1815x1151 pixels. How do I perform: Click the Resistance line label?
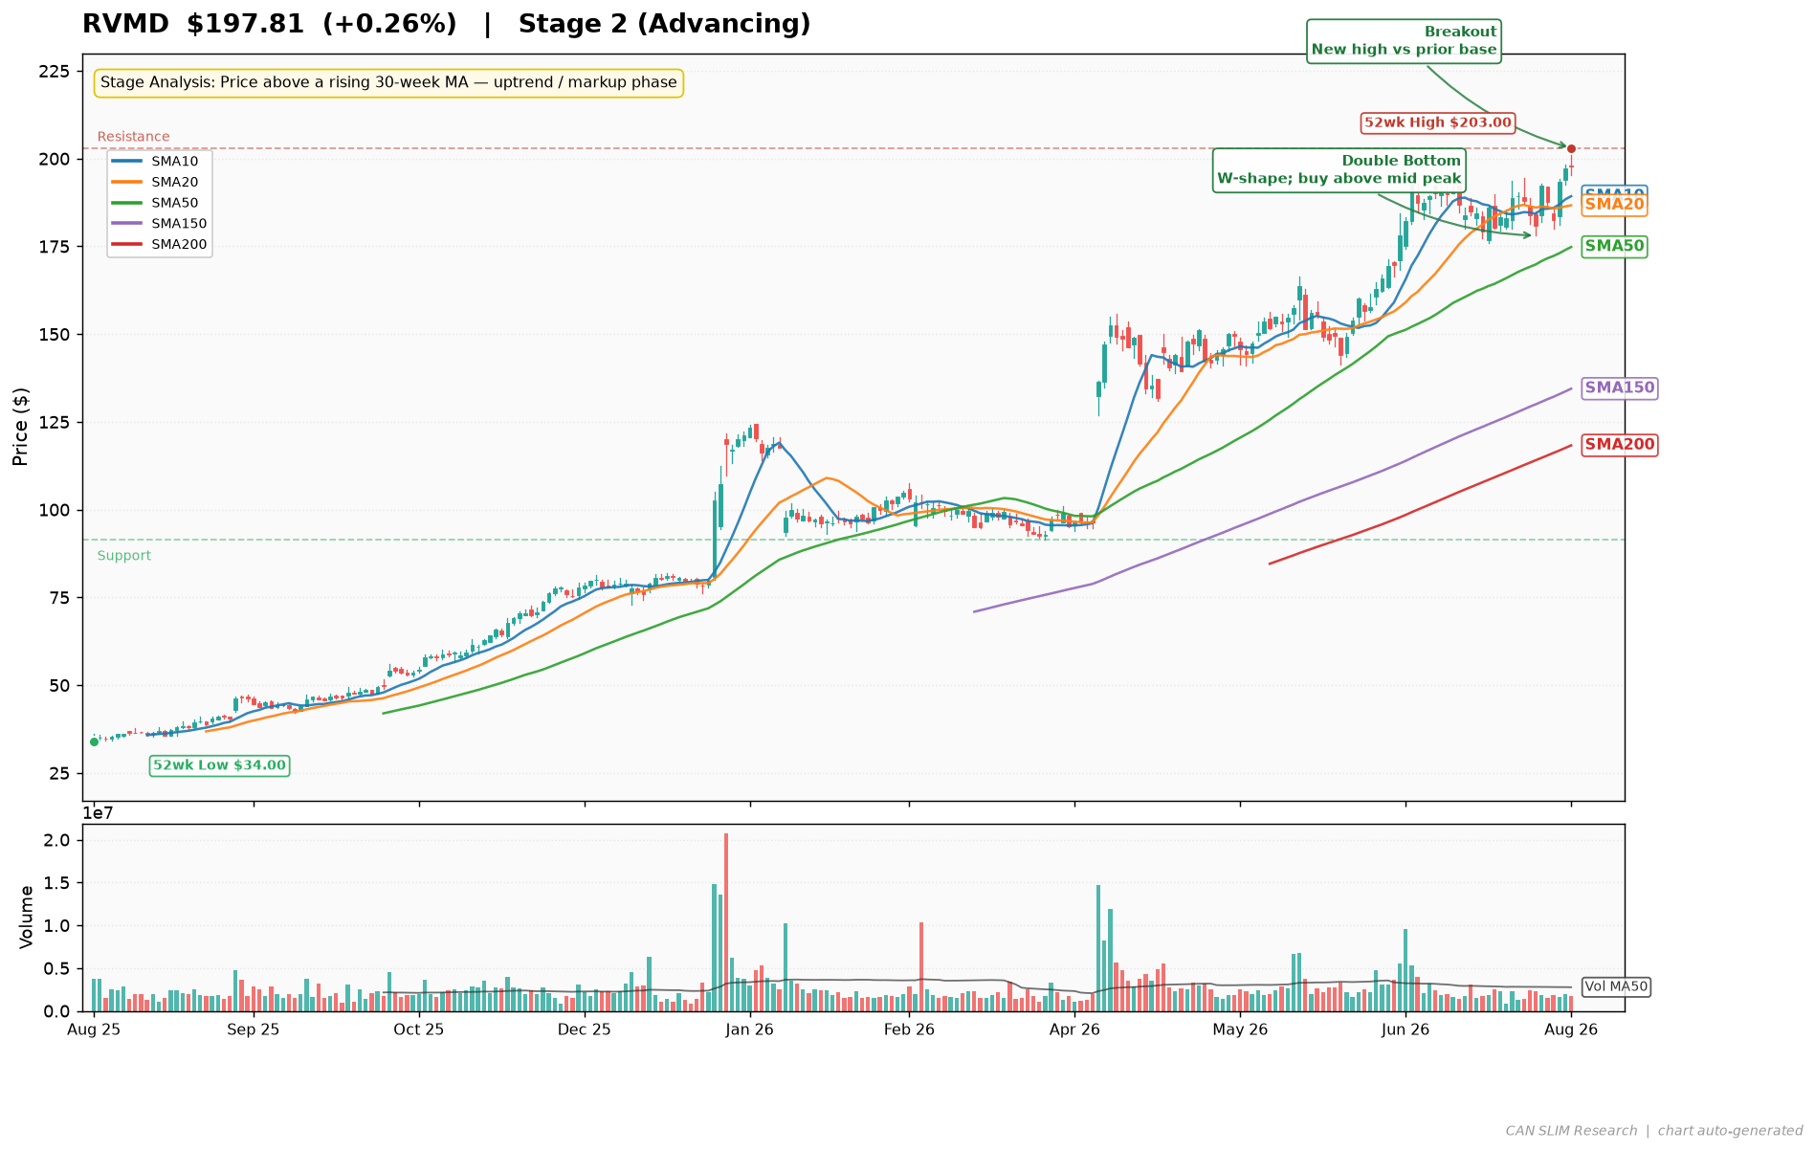(133, 137)
